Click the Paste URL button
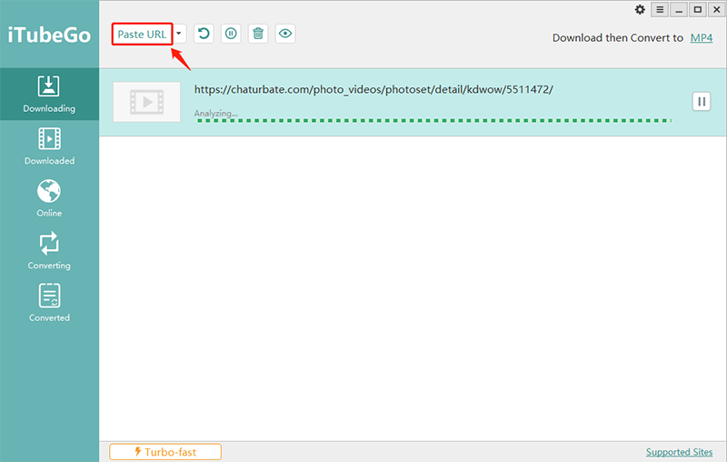Screen dimensions: 727x462 click(142, 34)
